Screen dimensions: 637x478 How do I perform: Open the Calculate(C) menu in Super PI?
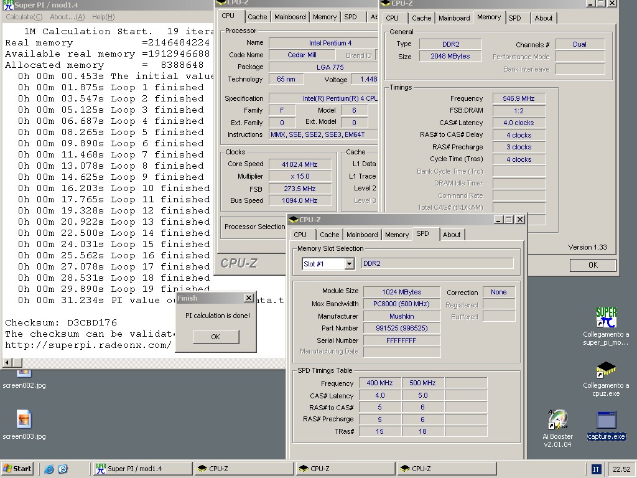pos(24,17)
